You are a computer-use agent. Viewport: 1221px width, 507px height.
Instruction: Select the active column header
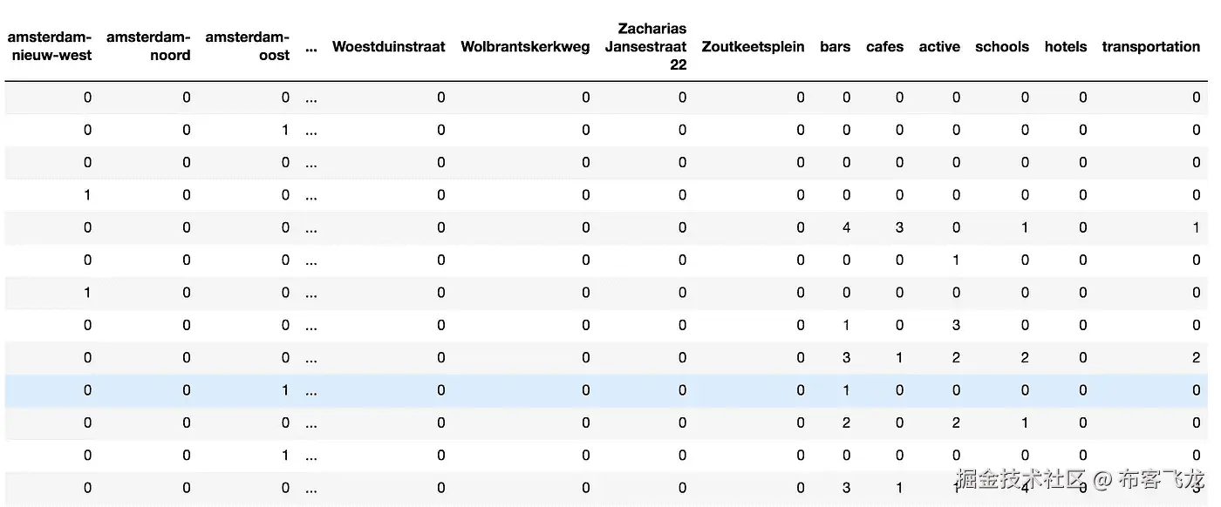click(x=939, y=47)
